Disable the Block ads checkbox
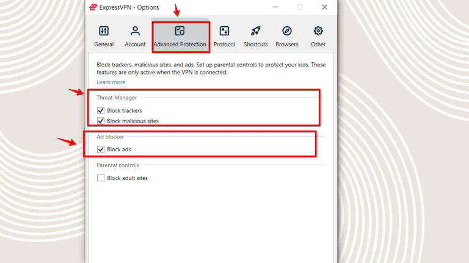 click(101, 150)
